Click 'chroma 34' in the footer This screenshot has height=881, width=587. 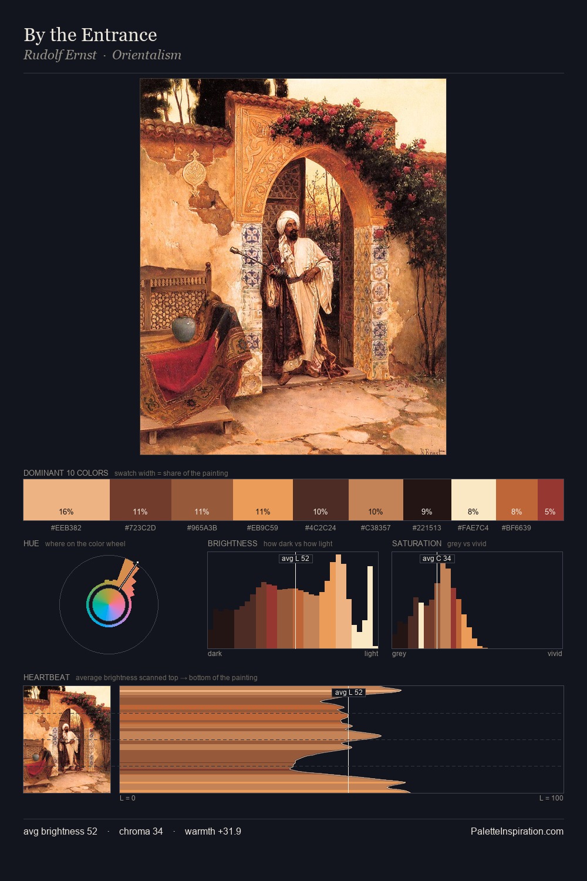(141, 831)
